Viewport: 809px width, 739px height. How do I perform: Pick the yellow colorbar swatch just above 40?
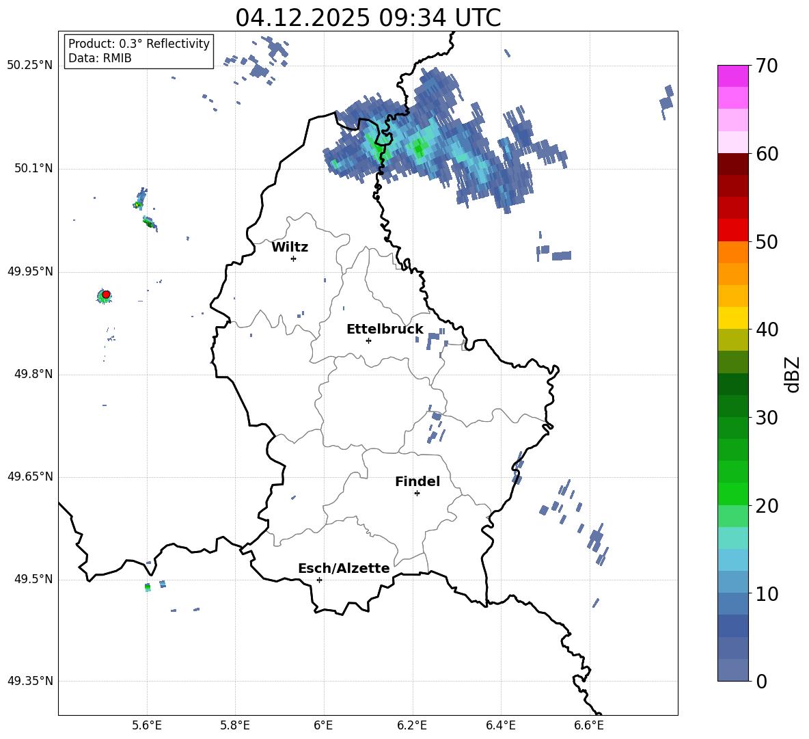(732, 318)
